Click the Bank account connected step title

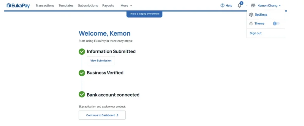pos(113,95)
